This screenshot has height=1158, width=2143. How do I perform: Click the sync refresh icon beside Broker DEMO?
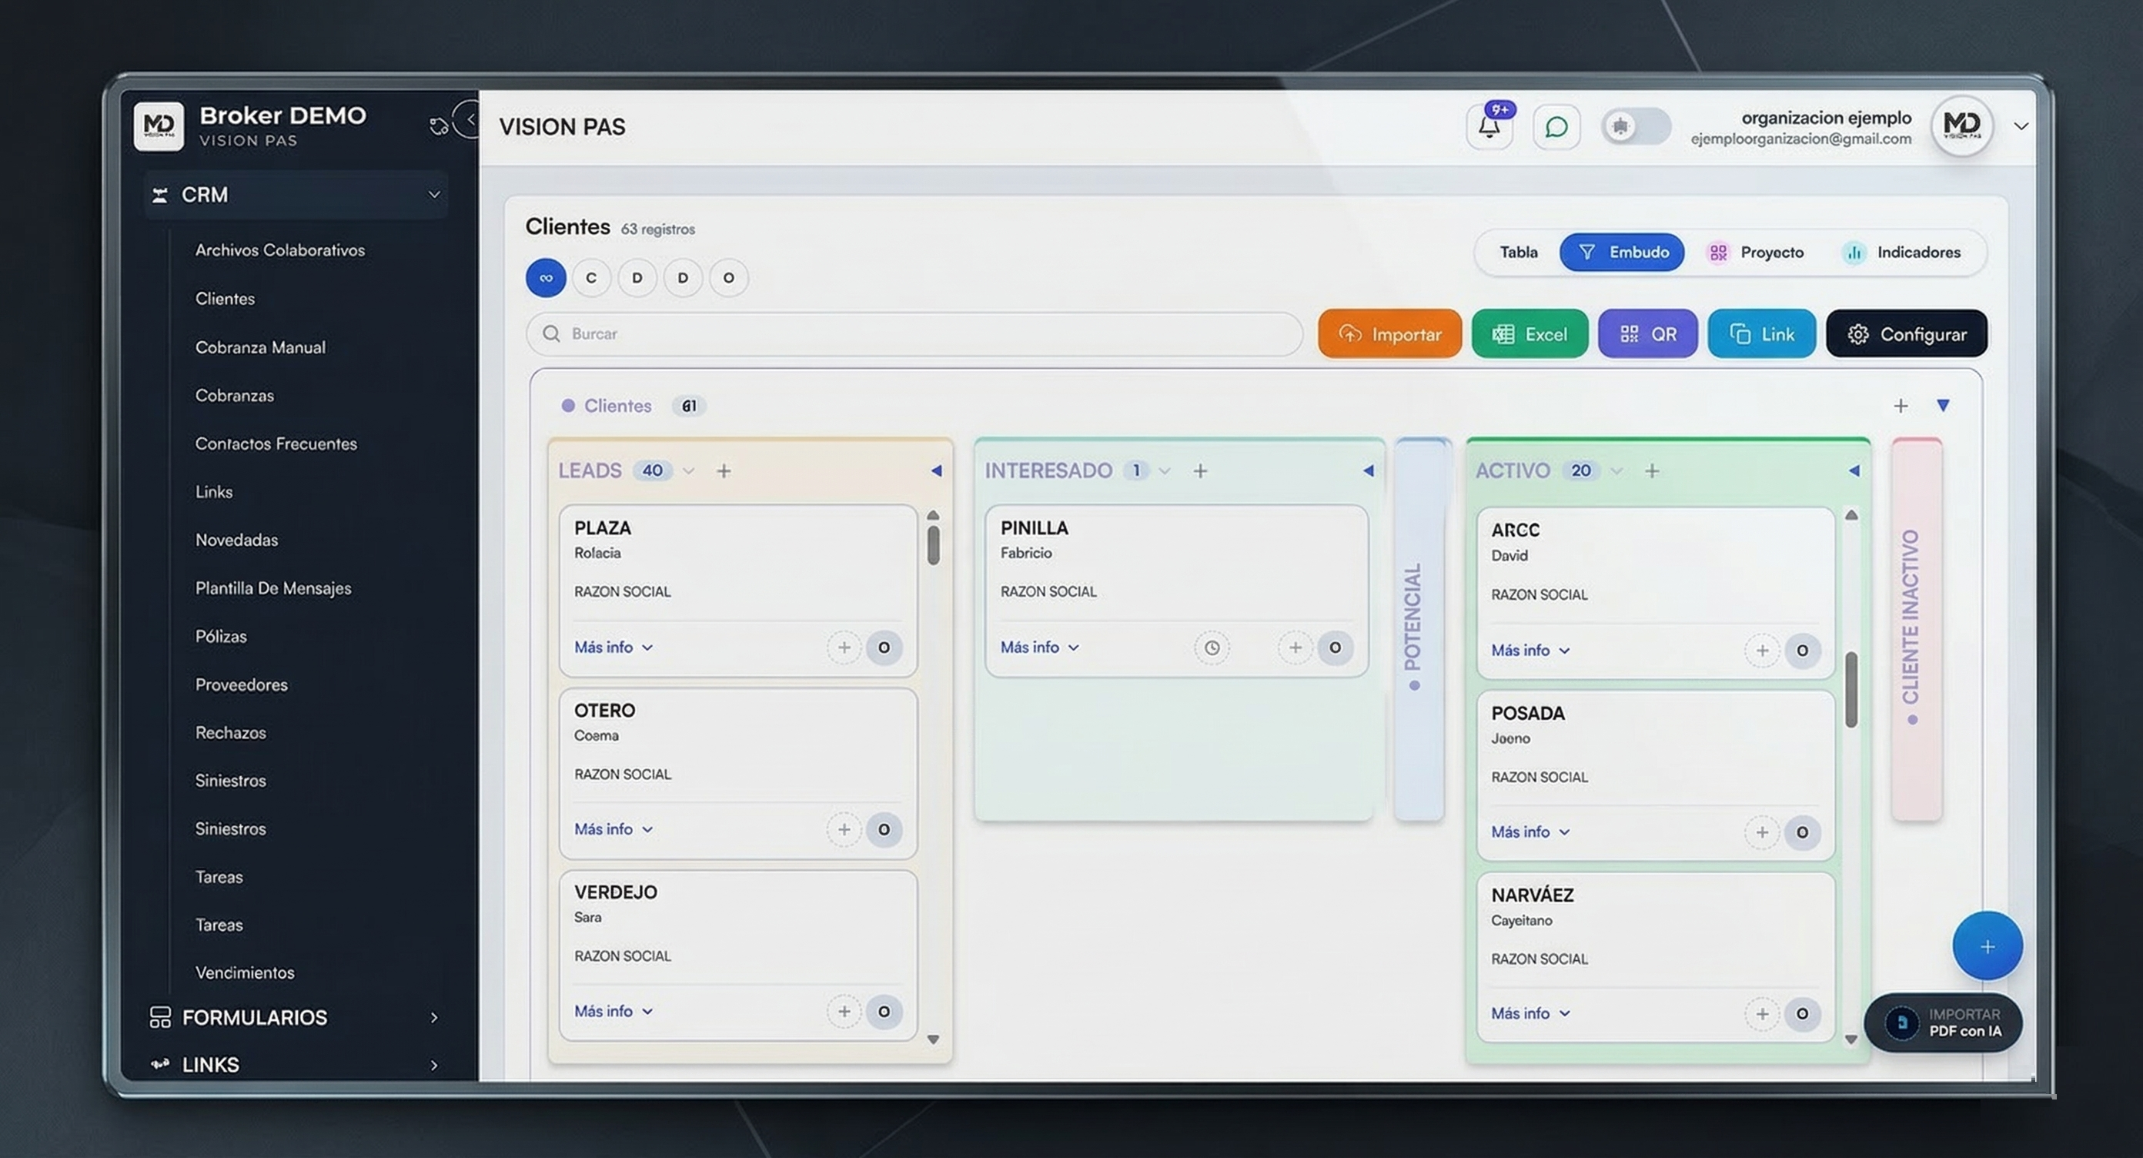[x=439, y=126]
